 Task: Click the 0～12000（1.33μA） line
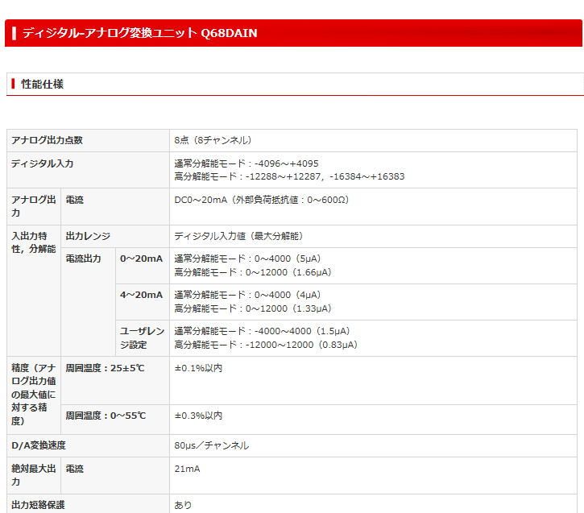pyautogui.click(x=252, y=308)
